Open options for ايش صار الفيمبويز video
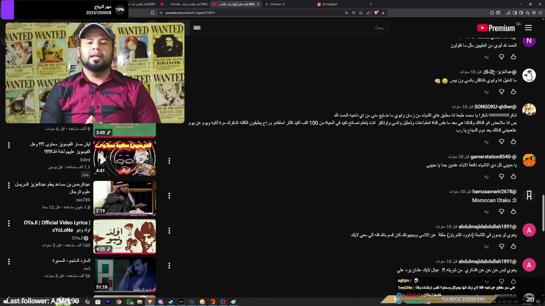The width and height of the screenshot is (545, 306). (169, 161)
